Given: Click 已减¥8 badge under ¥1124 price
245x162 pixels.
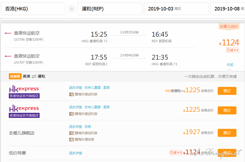Looking at the screenshot, I should point(232,50).
